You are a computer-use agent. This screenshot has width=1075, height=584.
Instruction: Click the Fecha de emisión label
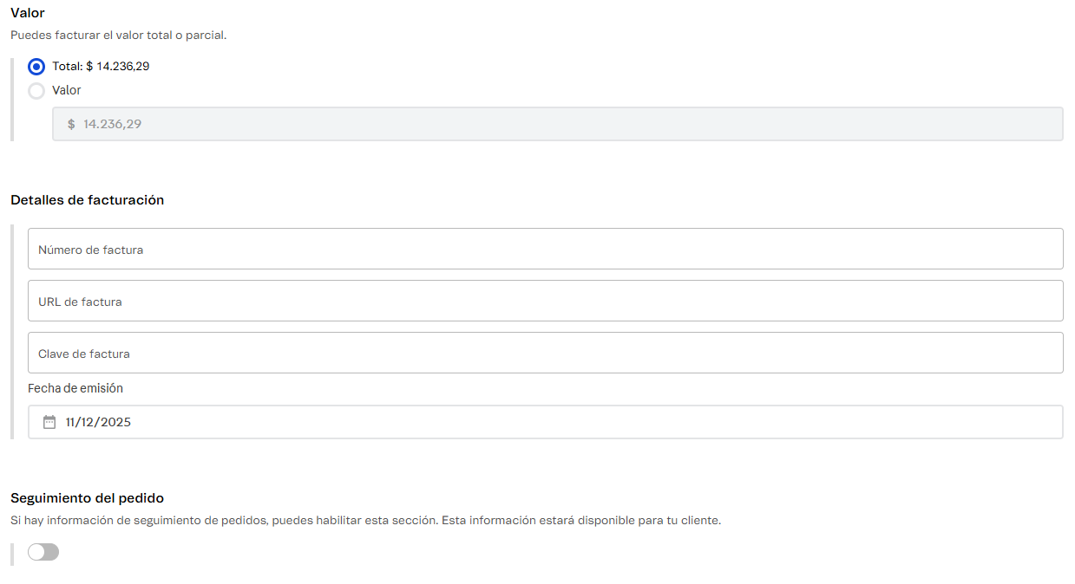click(75, 388)
